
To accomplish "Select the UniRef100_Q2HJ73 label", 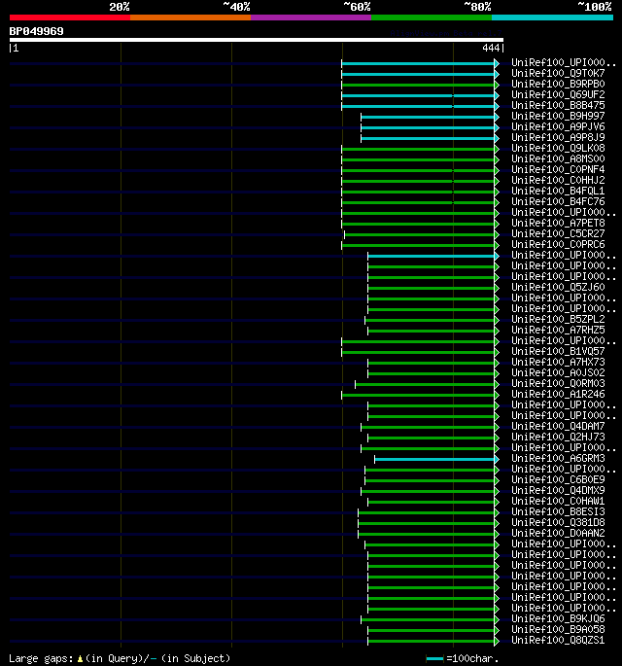I will pos(558,437).
